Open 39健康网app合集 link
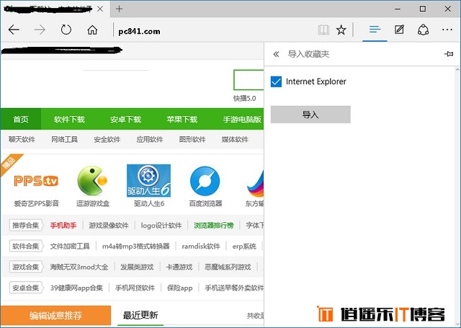 pyautogui.click(x=76, y=288)
